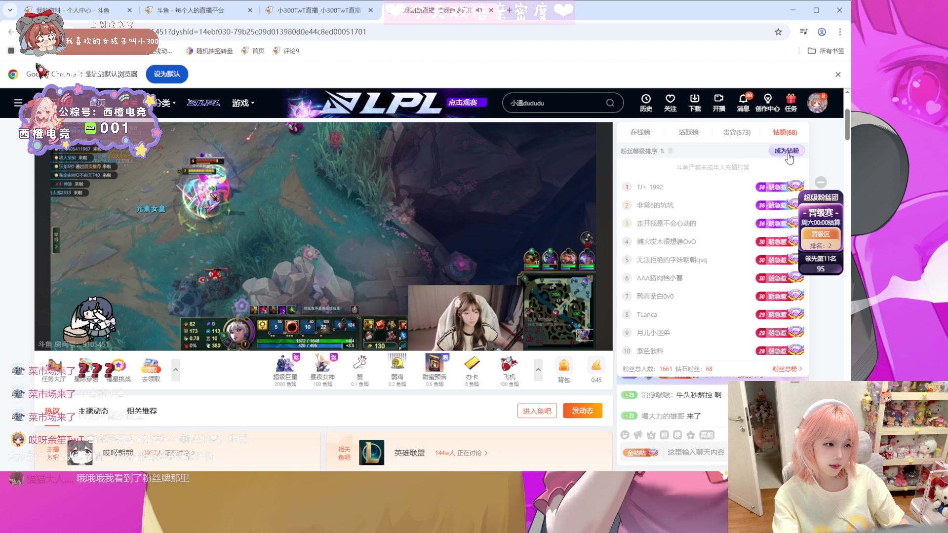Open the 粉丝总榜 link

[787, 369]
